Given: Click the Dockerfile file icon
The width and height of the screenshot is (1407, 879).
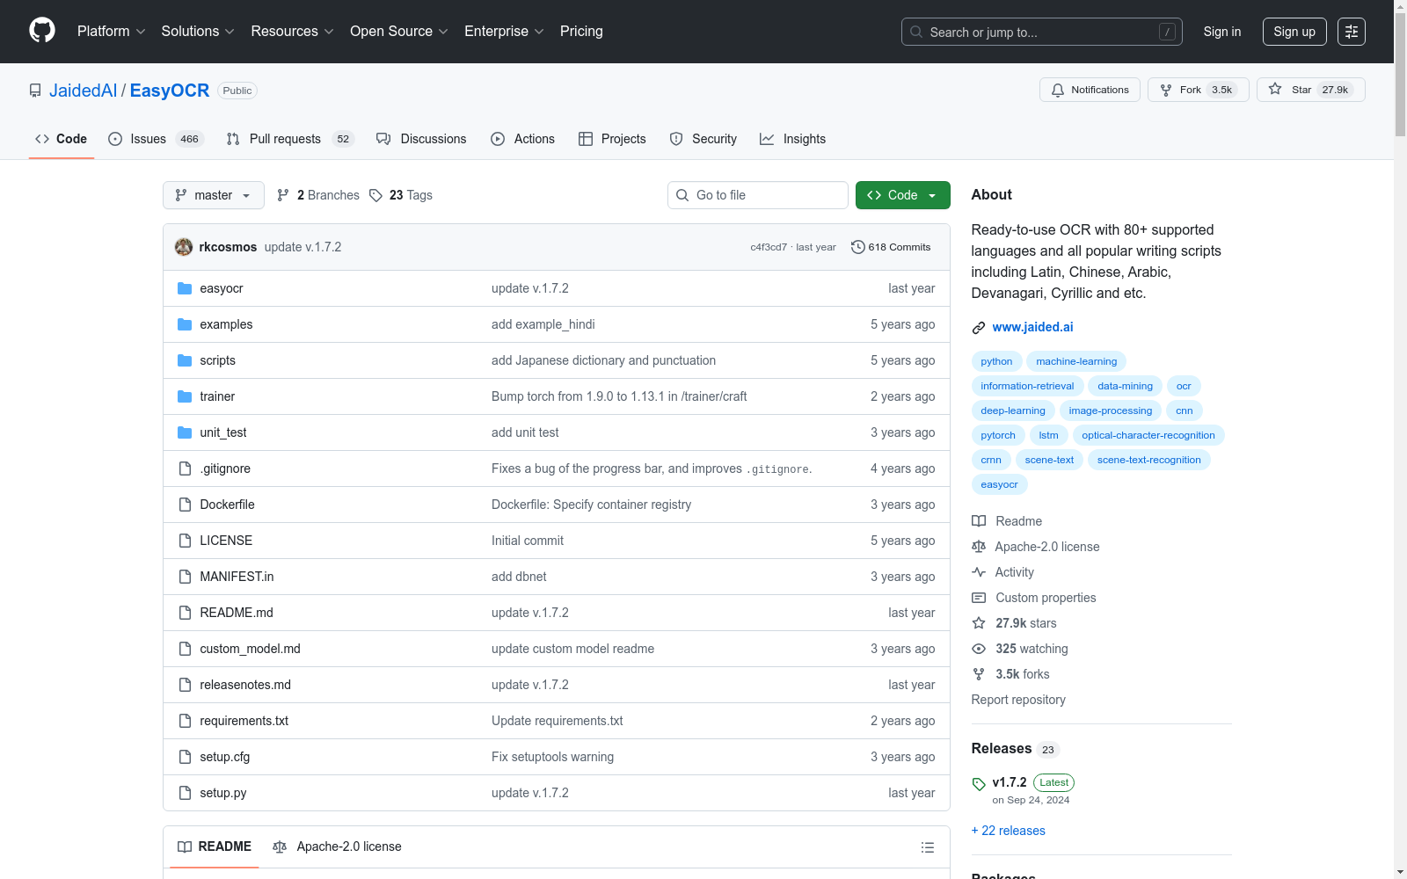Looking at the screenshot, I should tap(185, 505).
